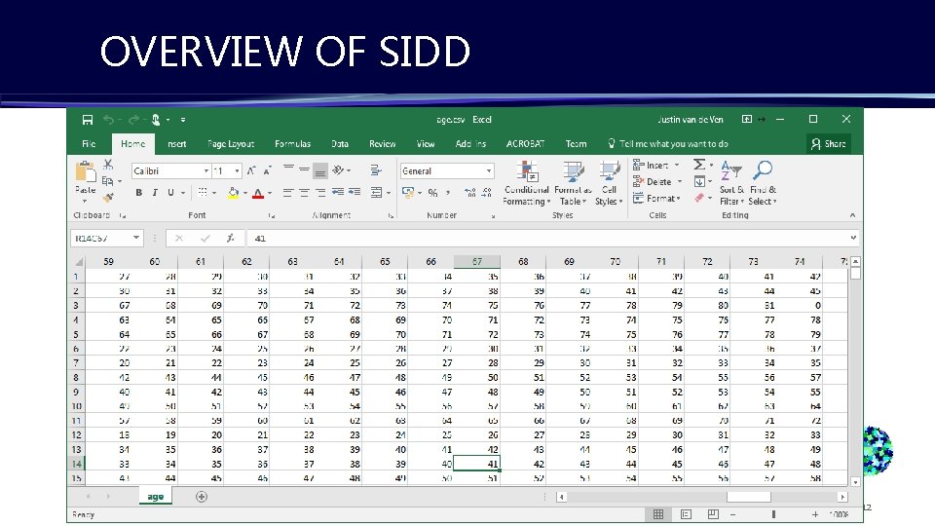Toggle Bold formatting
The height and width of the screenshot is (526, 935).
(138, 192)
